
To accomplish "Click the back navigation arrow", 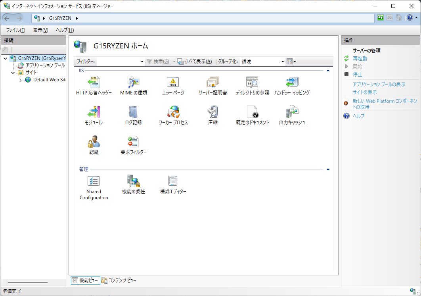I will pos(7,18).
